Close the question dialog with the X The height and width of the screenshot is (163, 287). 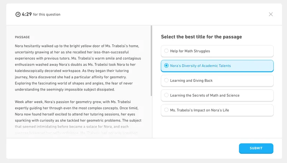point(271,14)
